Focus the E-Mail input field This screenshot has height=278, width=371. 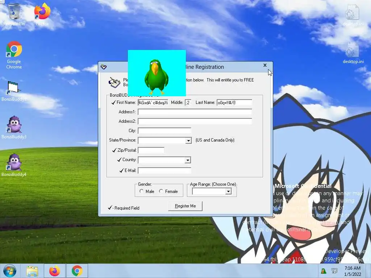164,170
